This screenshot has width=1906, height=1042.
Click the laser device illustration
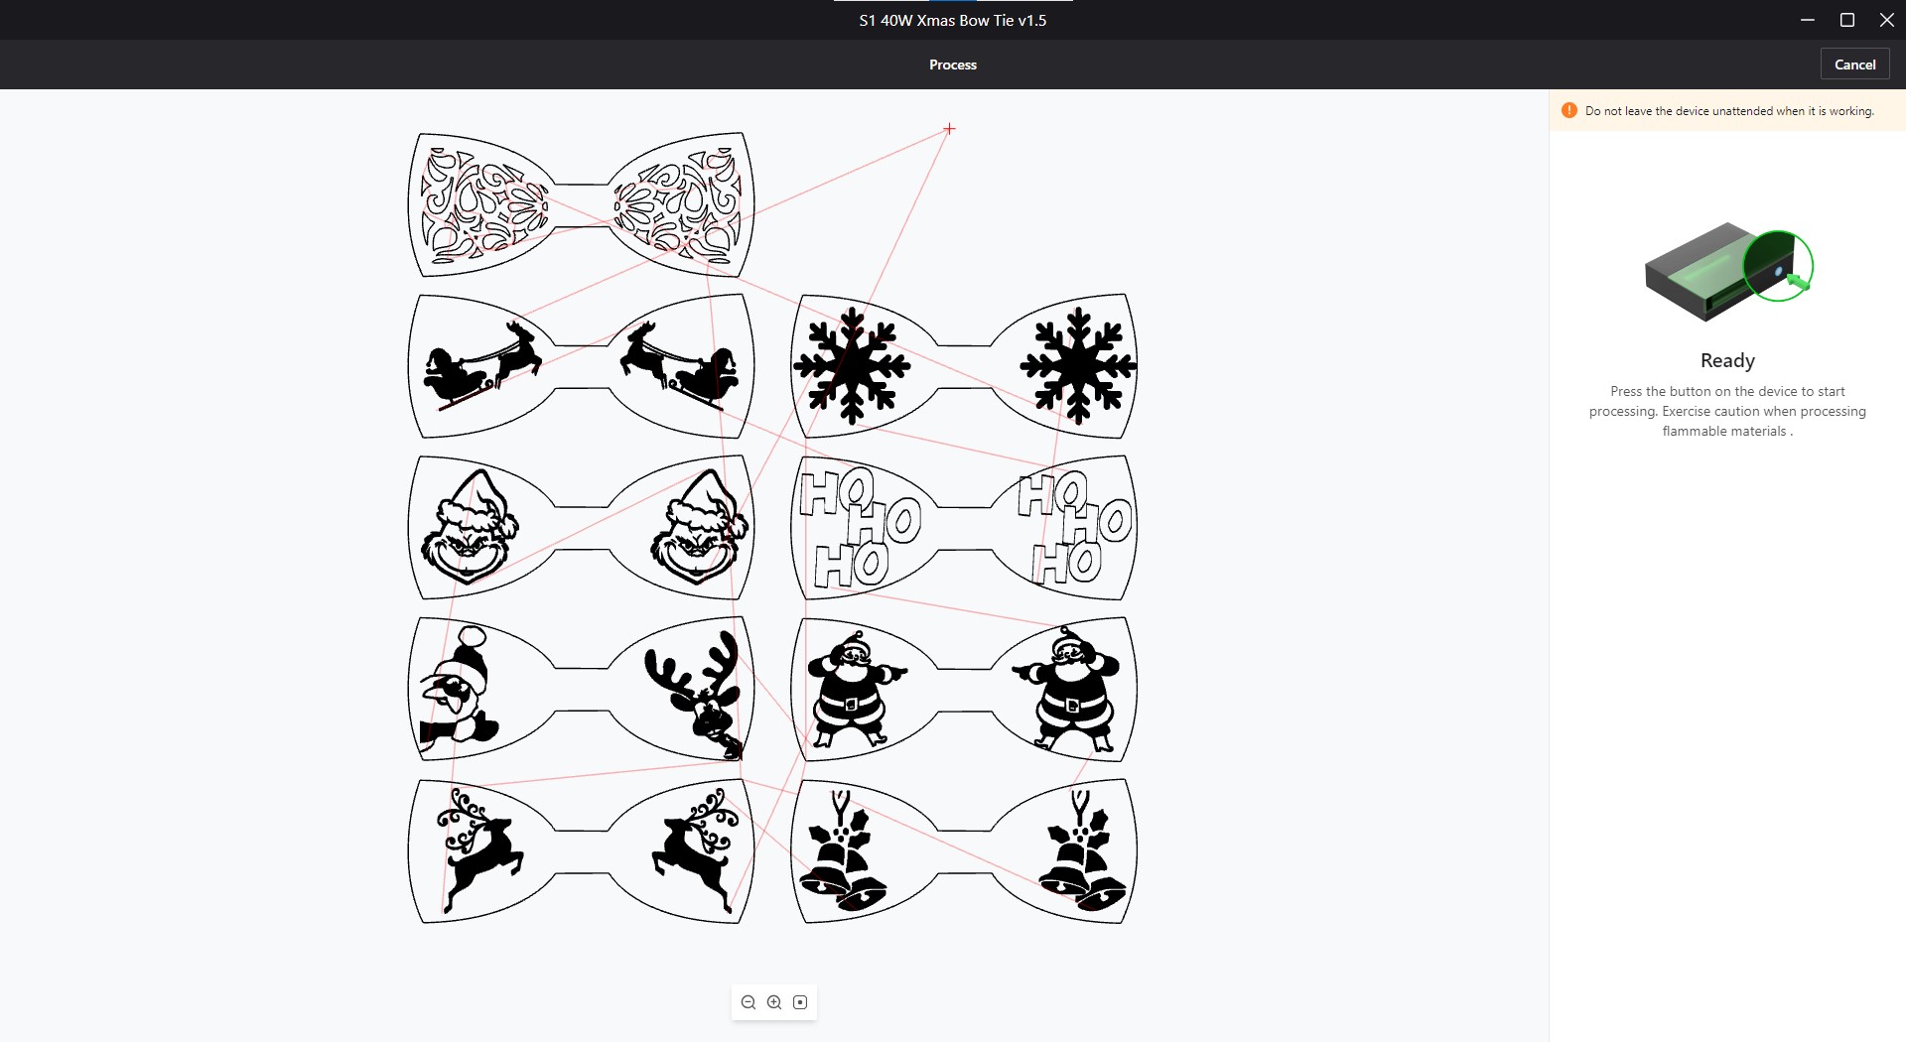point(1728,271)
